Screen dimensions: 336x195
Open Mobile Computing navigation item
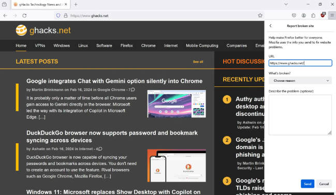click(x=202, y=46)
